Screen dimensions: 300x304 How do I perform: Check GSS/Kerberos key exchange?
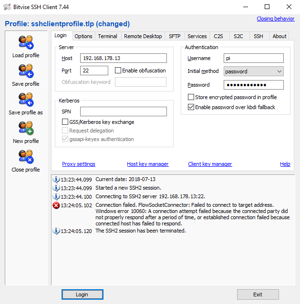pos(65,122)
